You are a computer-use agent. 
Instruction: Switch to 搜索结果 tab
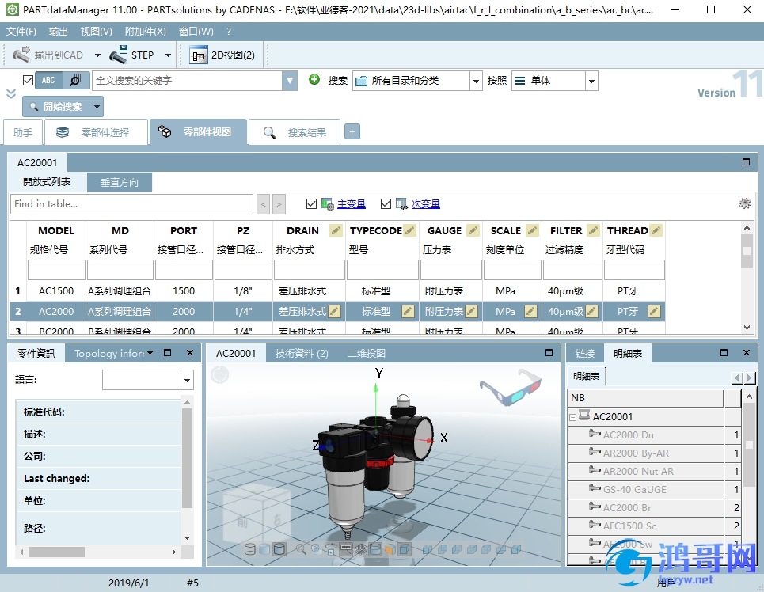295,132
